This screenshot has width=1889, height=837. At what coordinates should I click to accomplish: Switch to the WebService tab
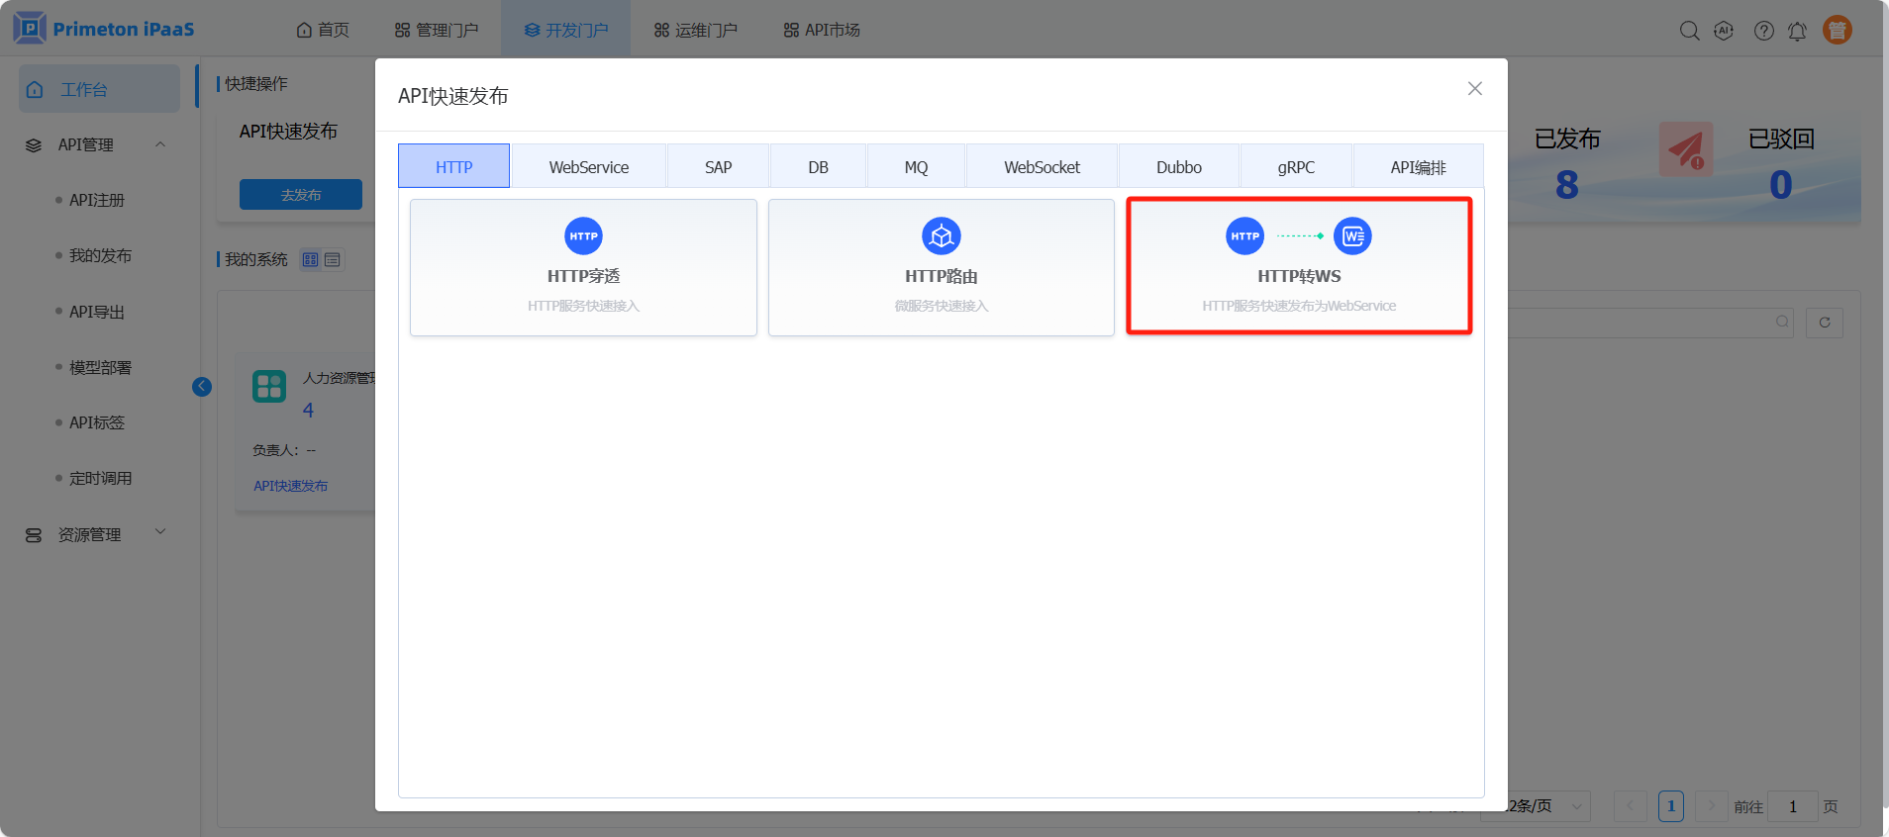coord(588,167)
